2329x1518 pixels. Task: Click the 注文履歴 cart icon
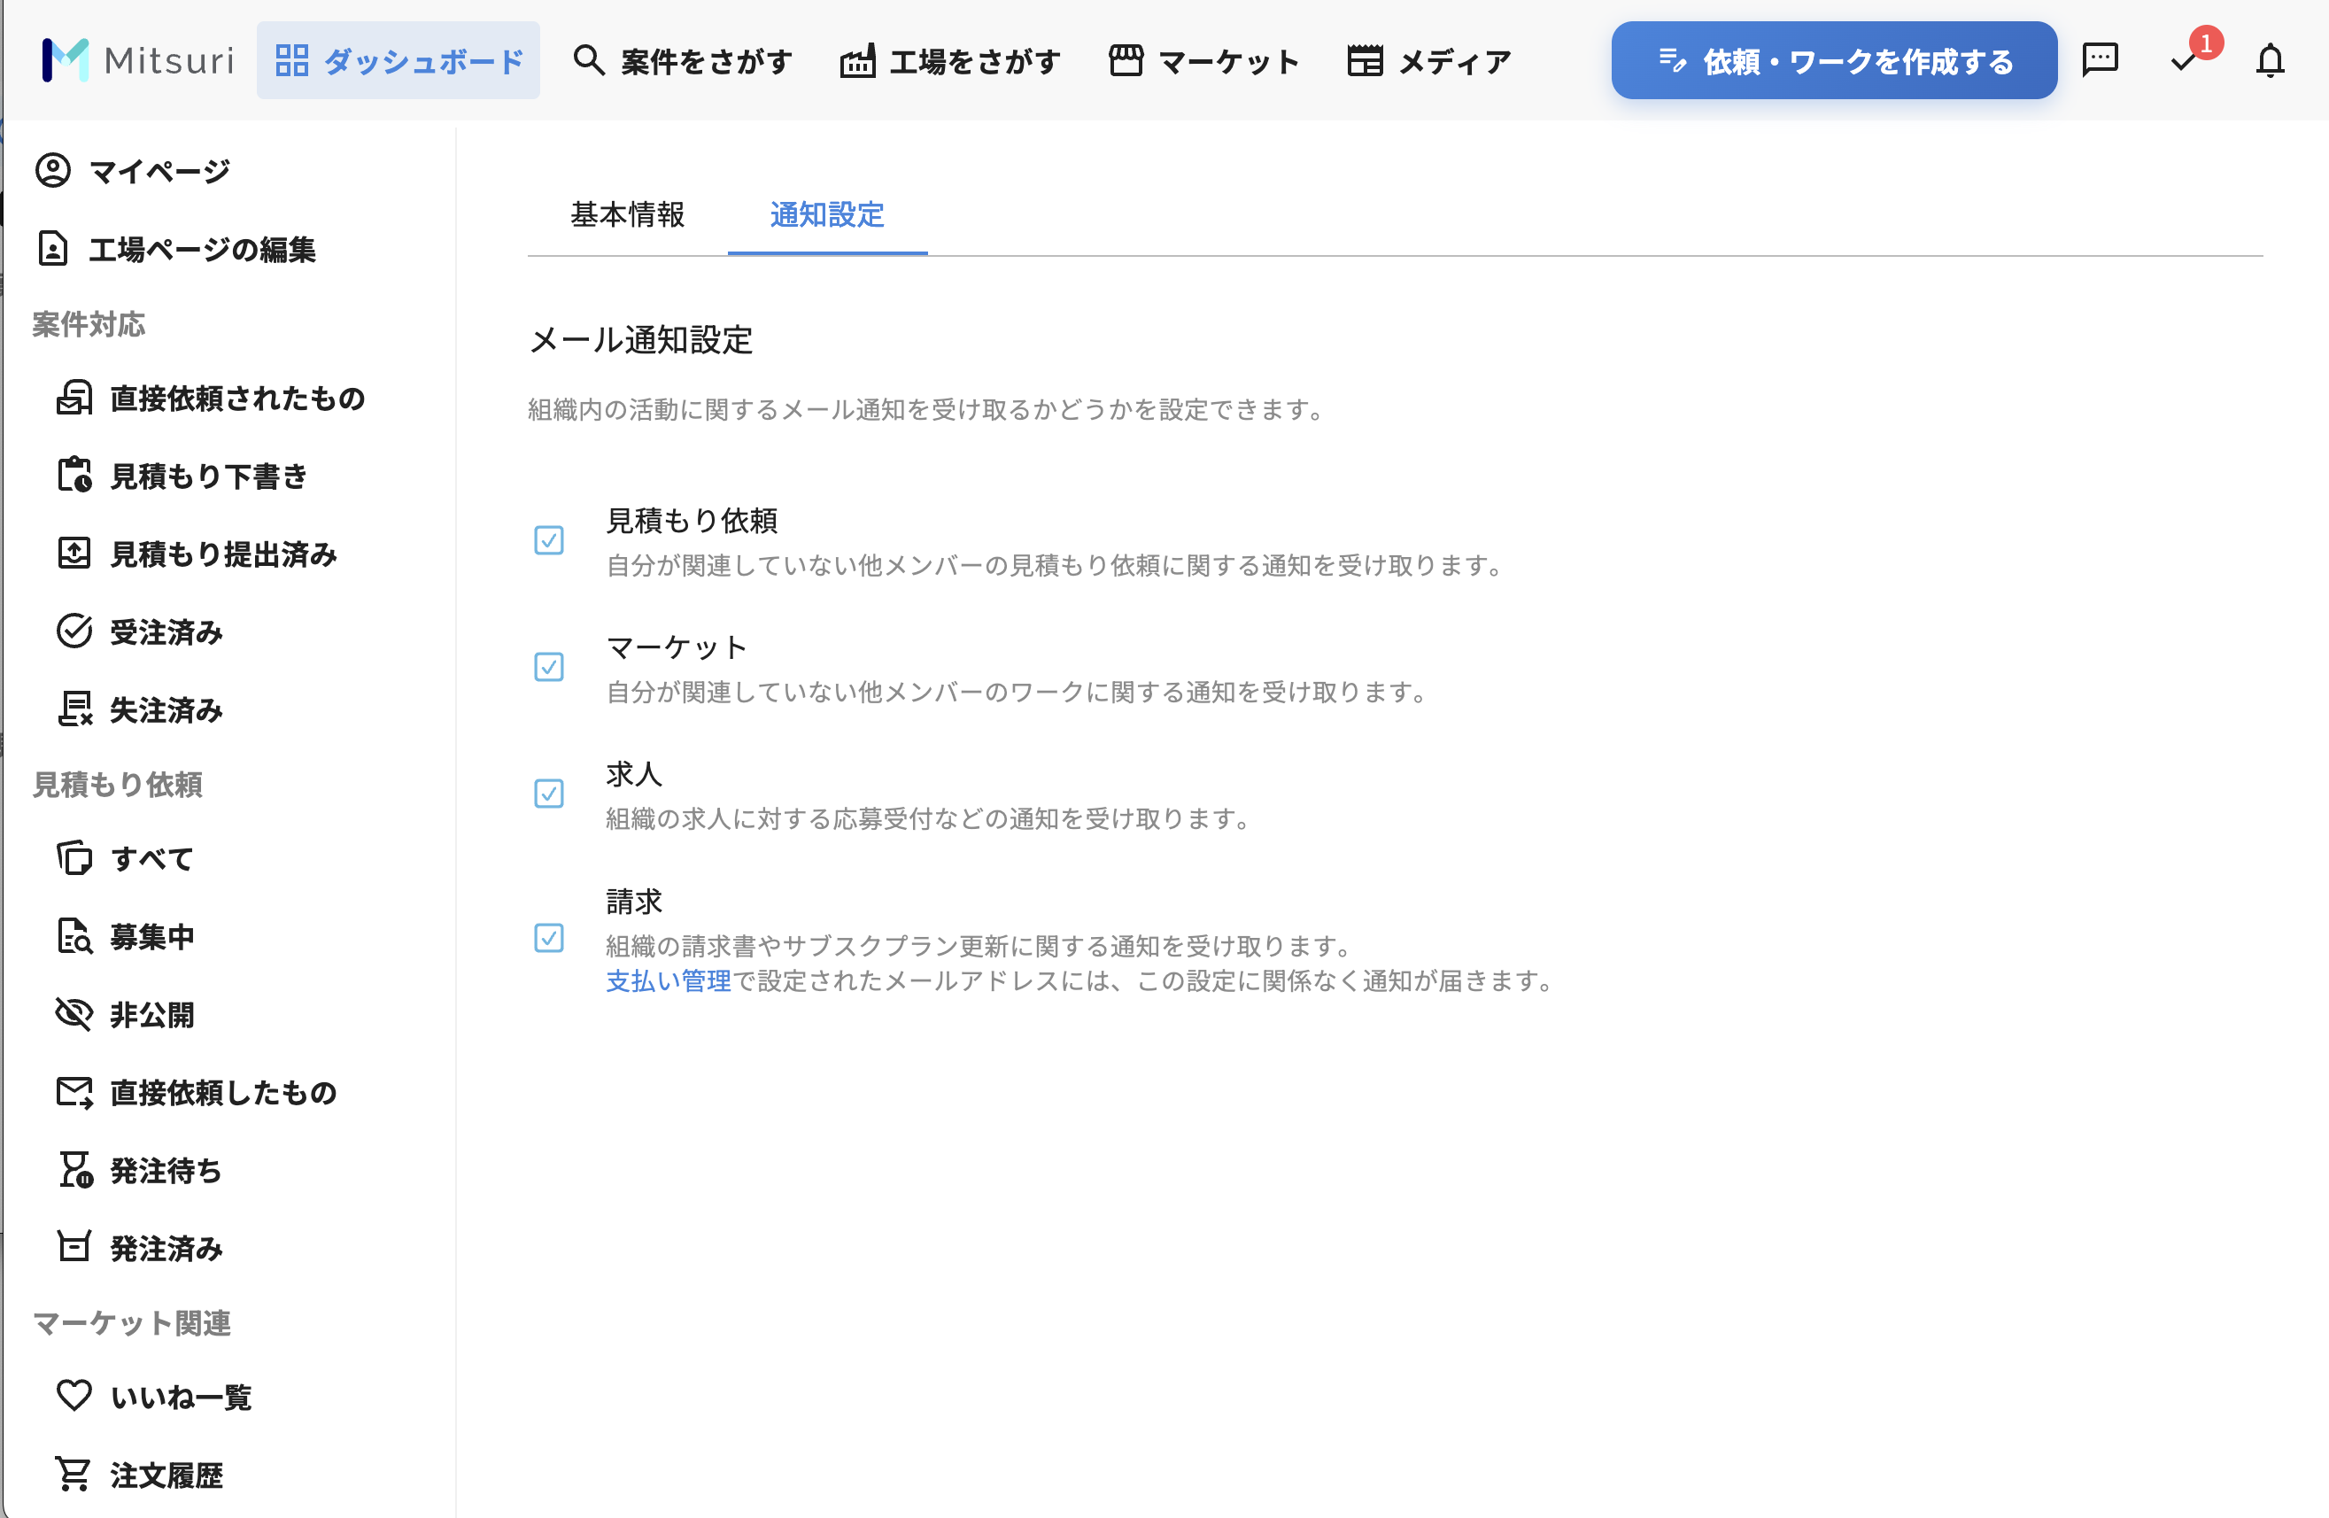(x=74, y=1474)
